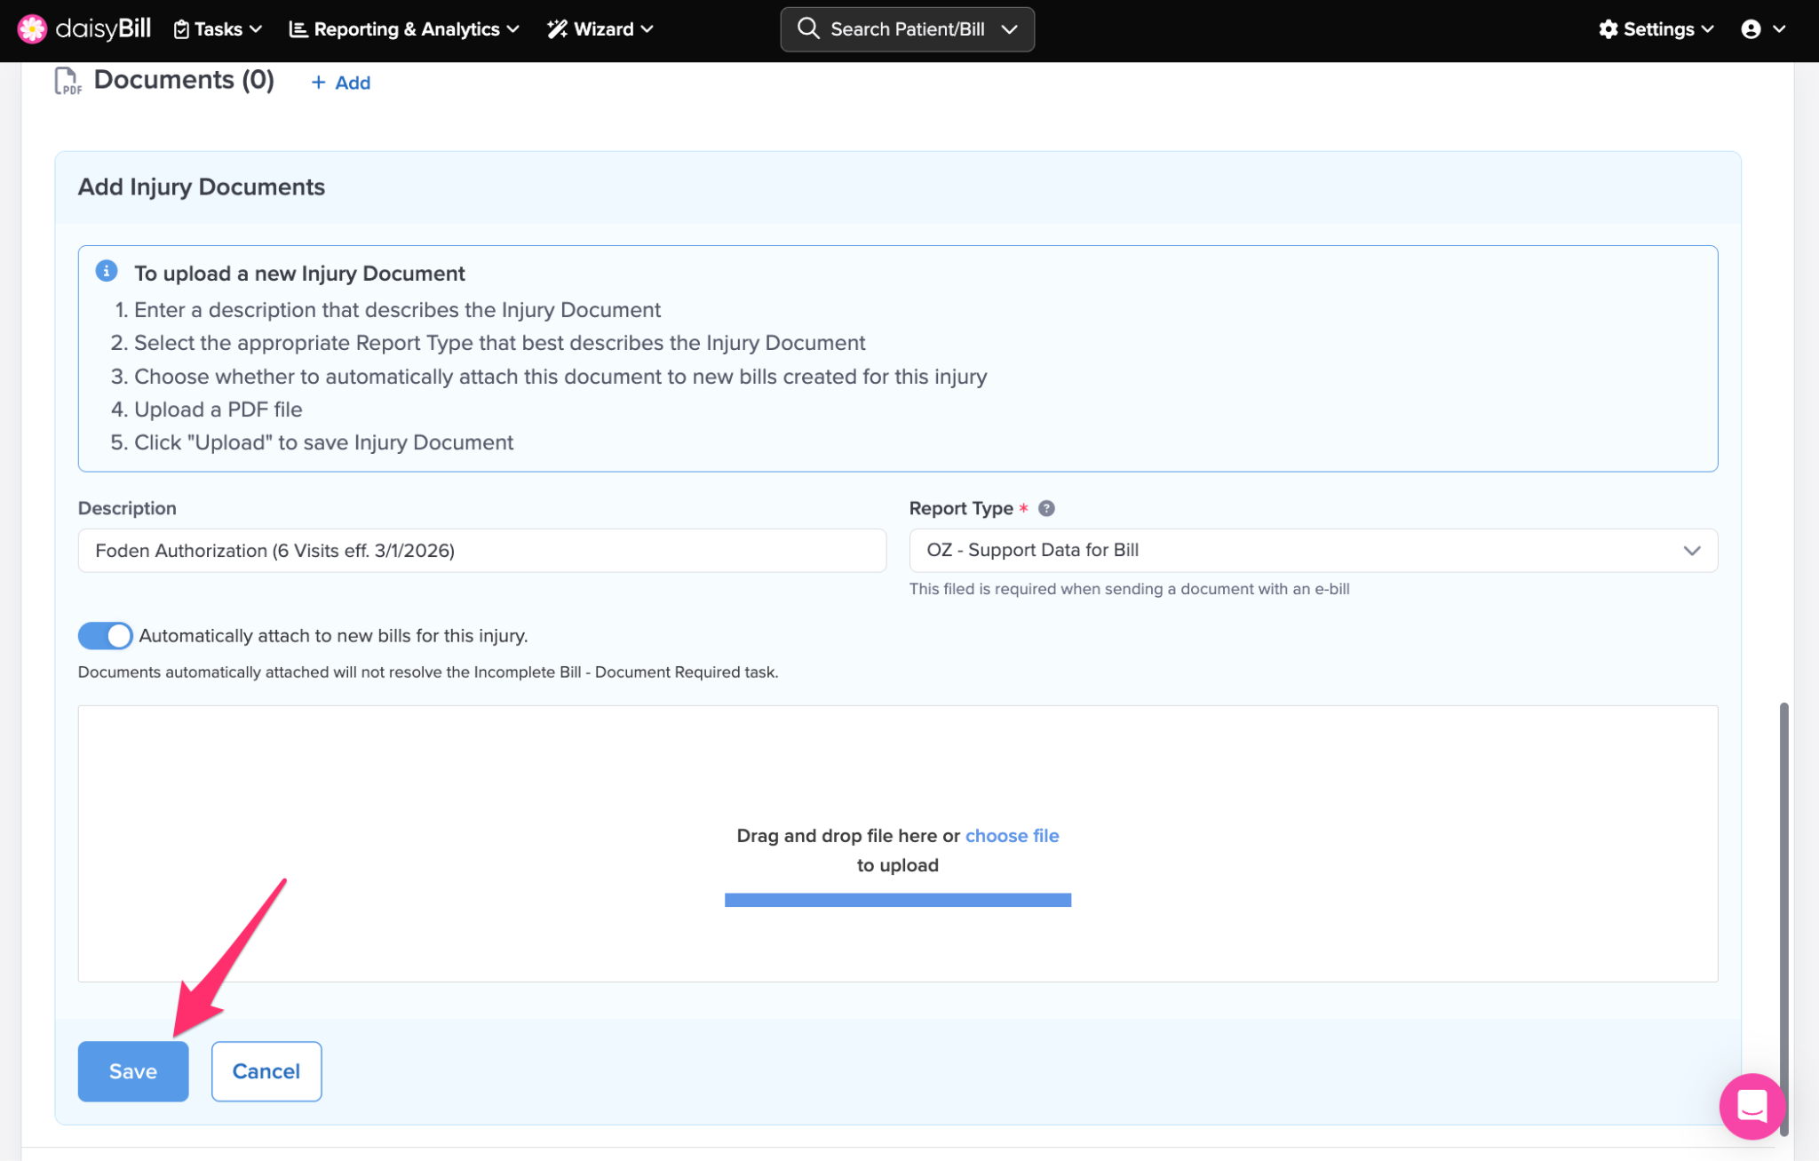Click the Documents PDF file icon
This screenshot has width=1819, height=1161.
tap(68, 81)
